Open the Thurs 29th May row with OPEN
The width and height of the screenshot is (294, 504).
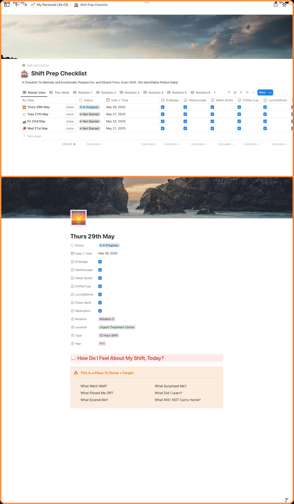(70, 107)
